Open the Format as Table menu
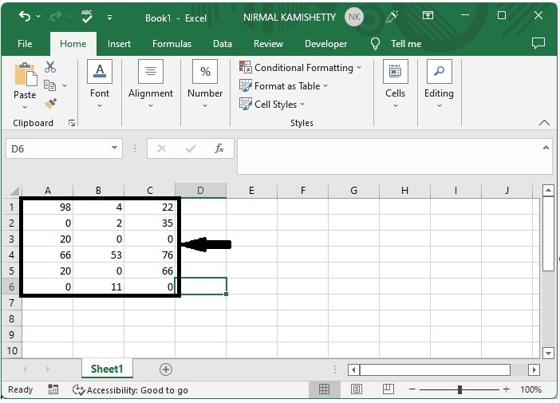 (x=283, y=85)
